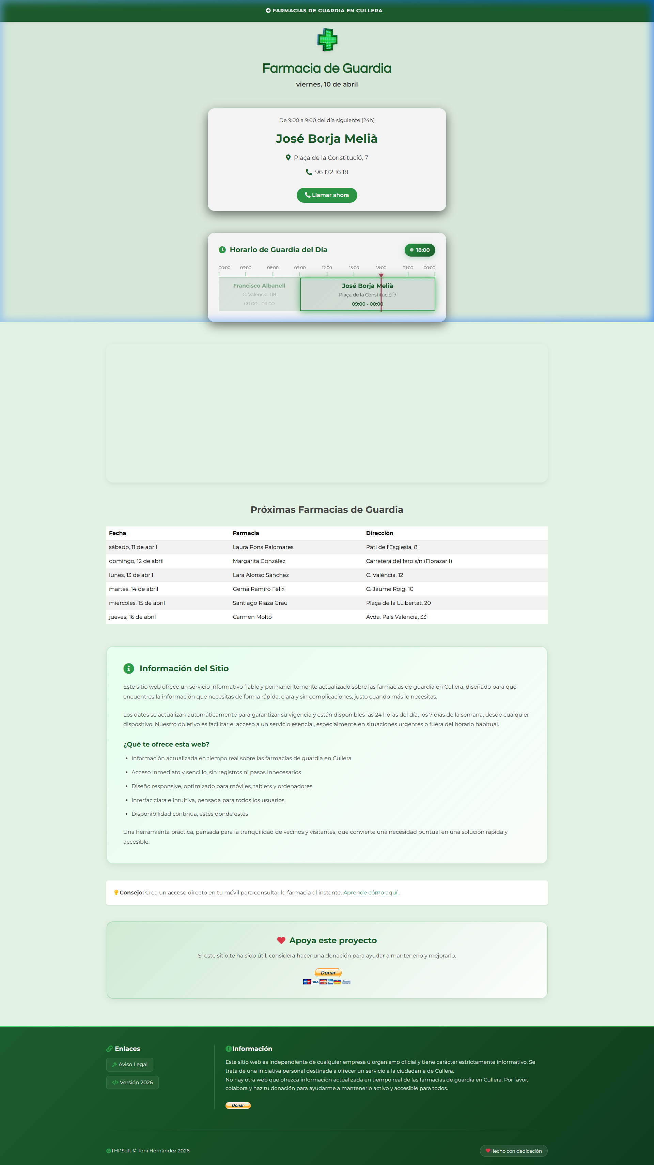Viewport: 654px width, 1165px height.
Task: Click the info icon beside Información del Sitio
Action: (128, 669)
